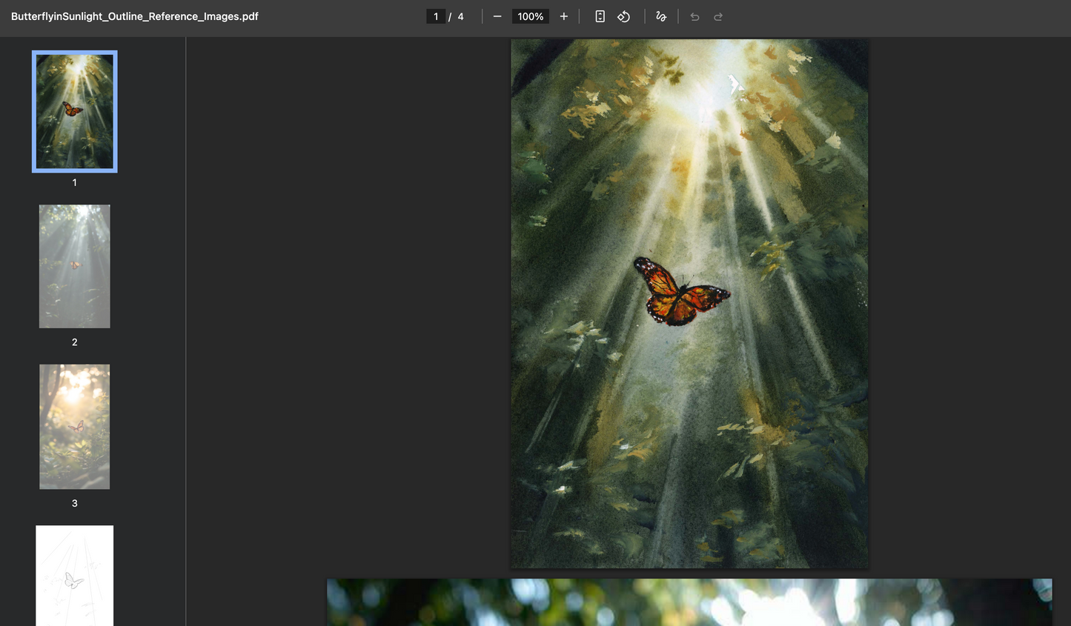The width and height of the screenshot is (1071, 626).
Task: Edit the current page number field
Action: (x=436, y=16)
